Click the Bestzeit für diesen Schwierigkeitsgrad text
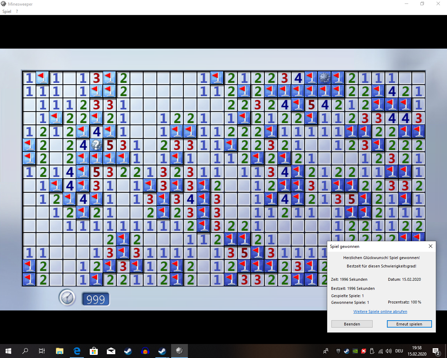 [x=381, y=266]
